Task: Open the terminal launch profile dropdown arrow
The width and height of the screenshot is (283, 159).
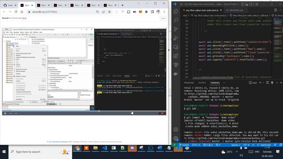Action: click(x=263, y=83)
